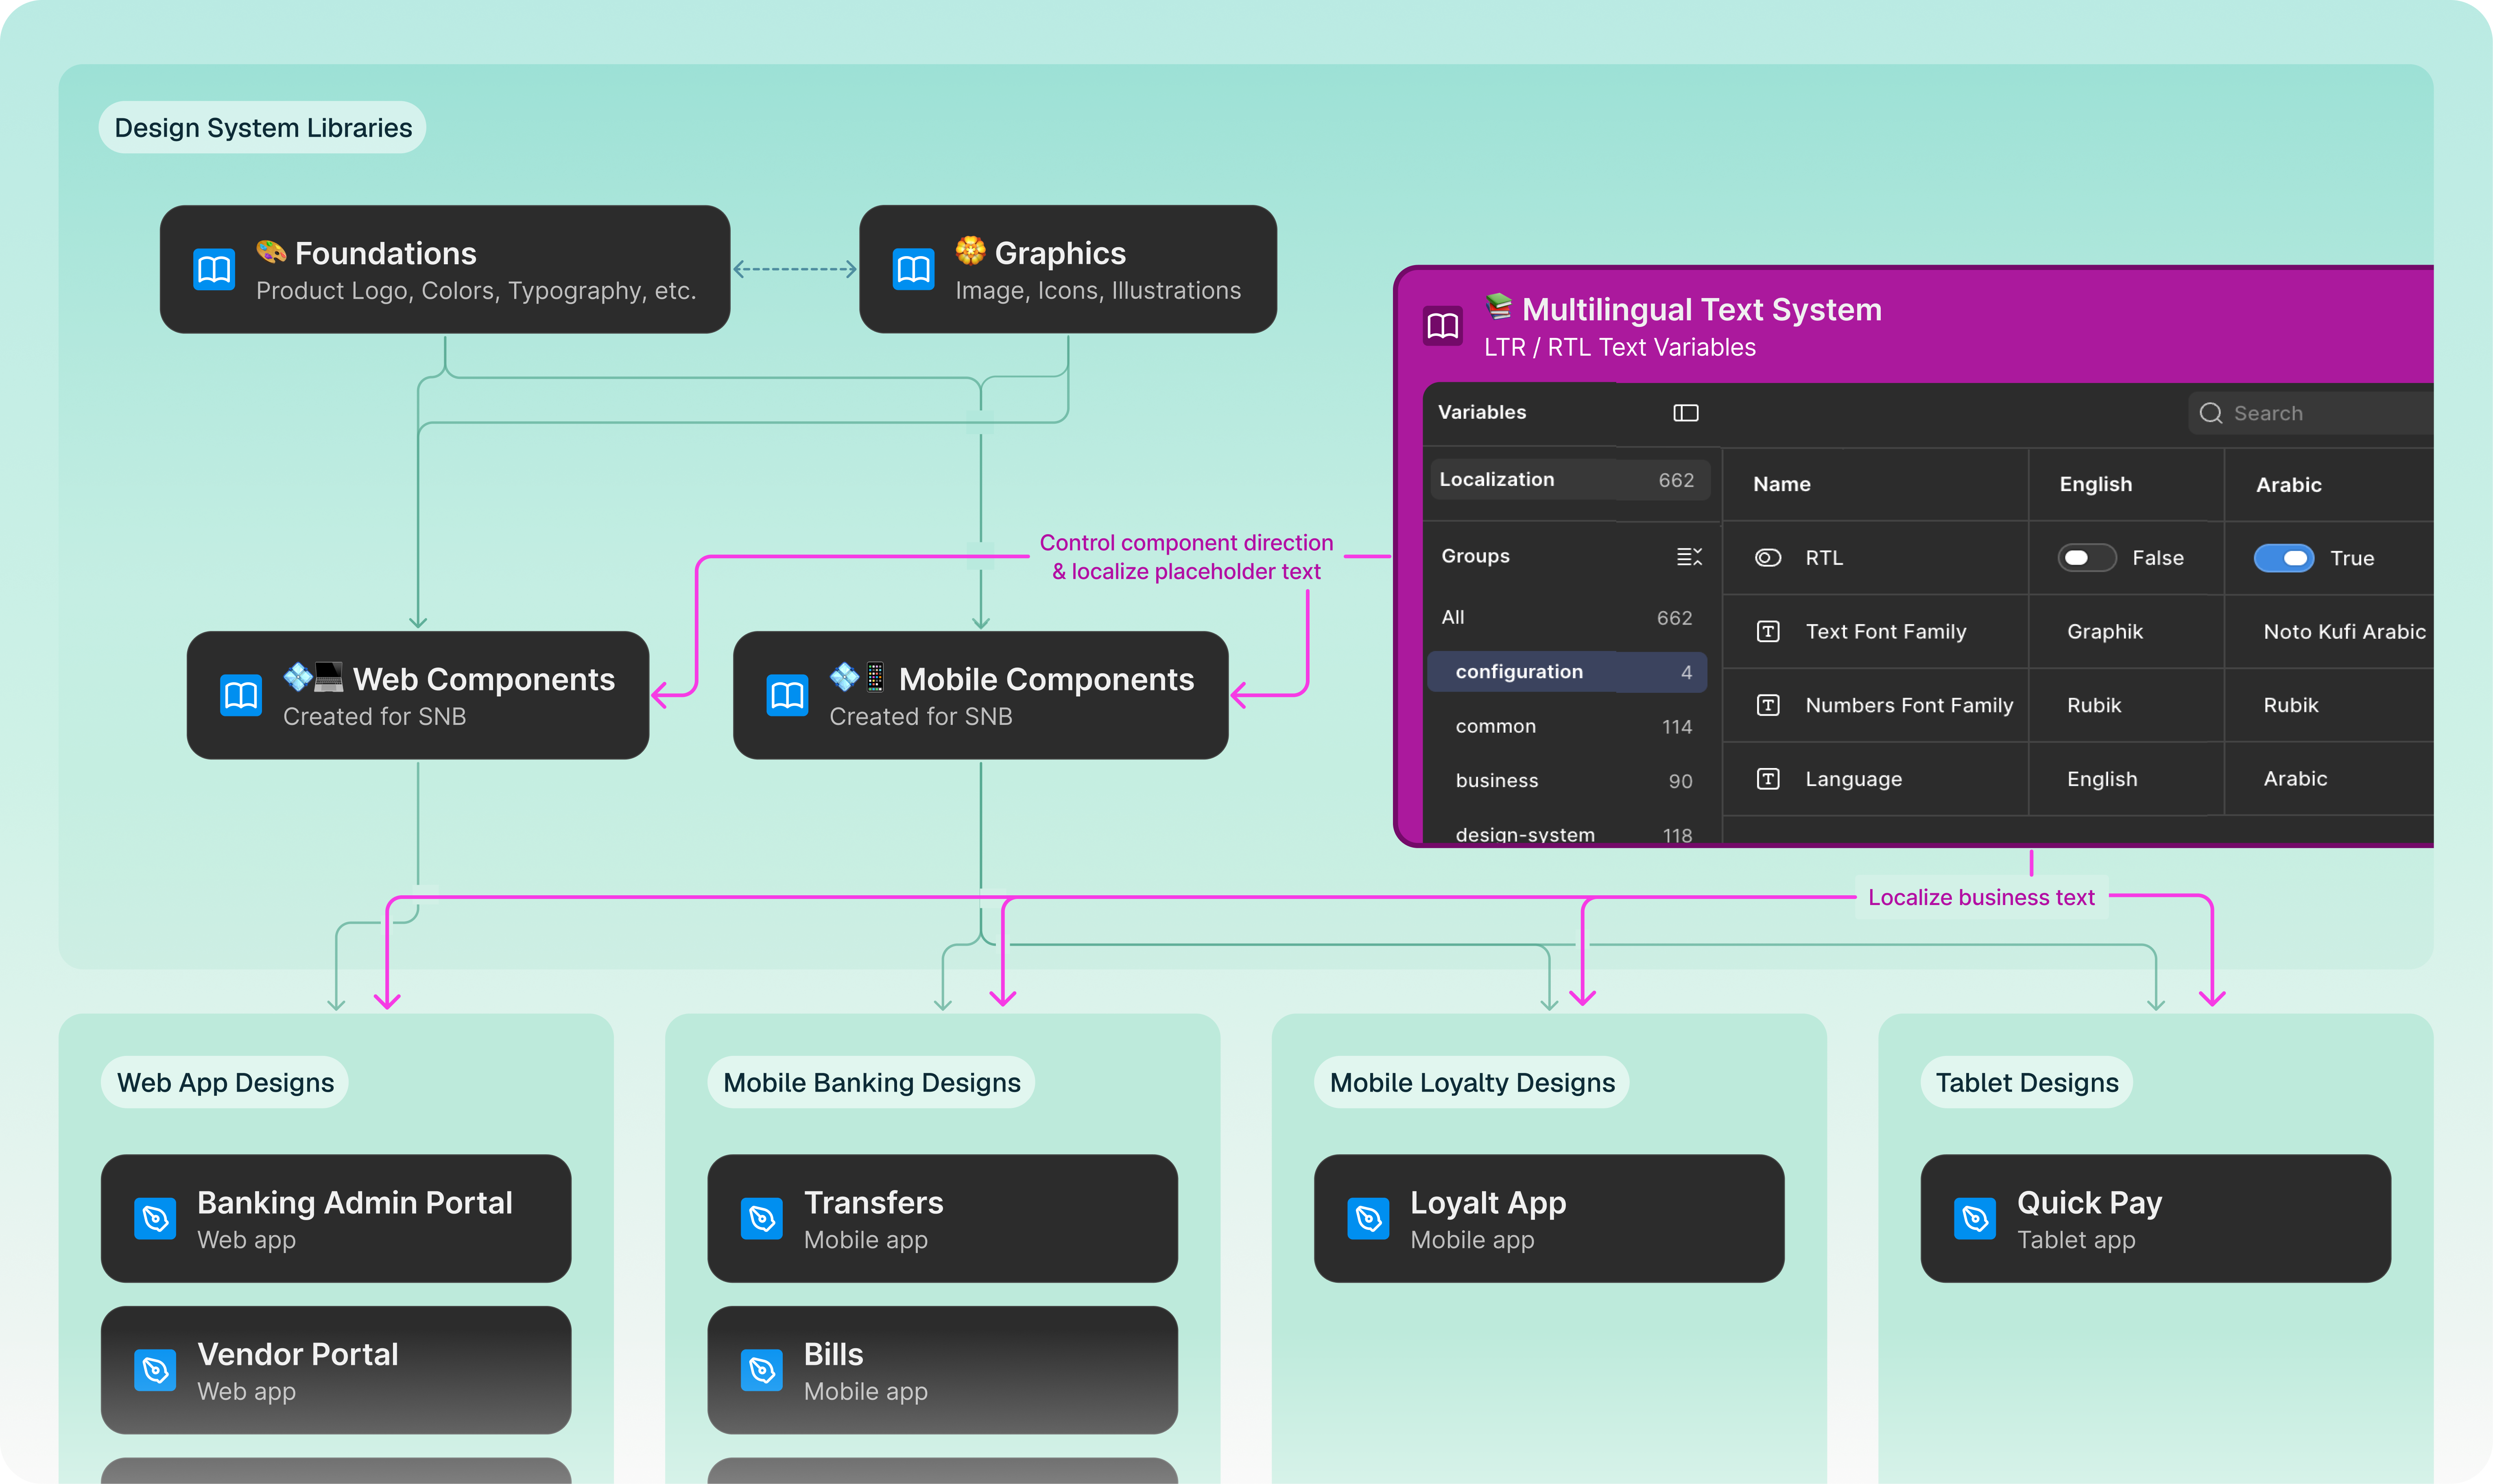Image resolution: width=2493 pixels, height=1484 pixels.
Task: Open the Graphics library card
Action: pyautogui.click(x=1067, y=270)
